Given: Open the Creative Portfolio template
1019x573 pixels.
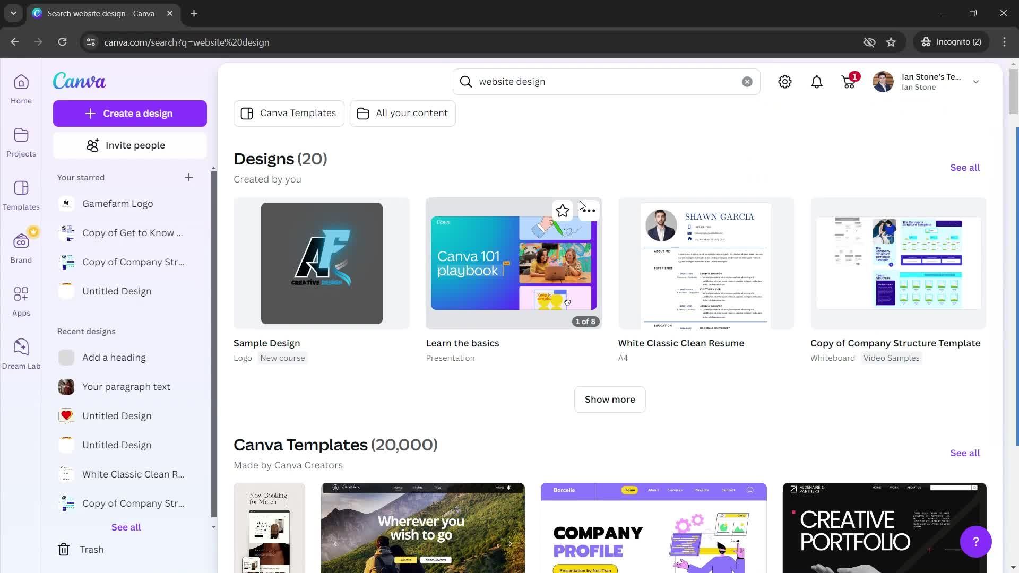Looking at the screenshot, I should pos(884,528).
